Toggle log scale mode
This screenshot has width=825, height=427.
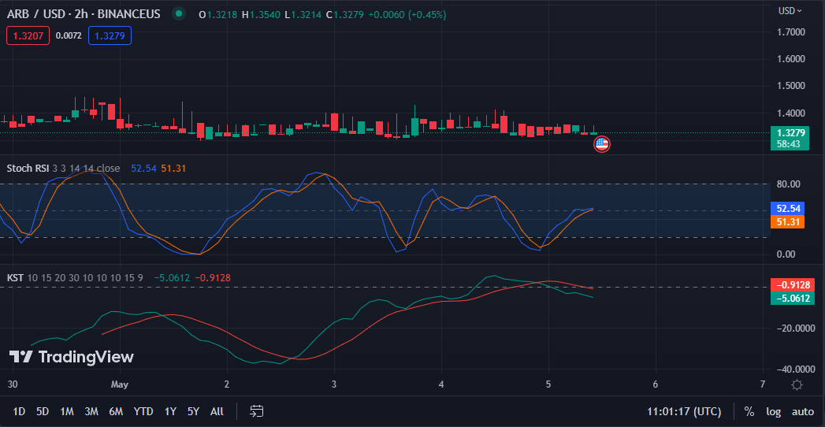click(x=774, y=411)
